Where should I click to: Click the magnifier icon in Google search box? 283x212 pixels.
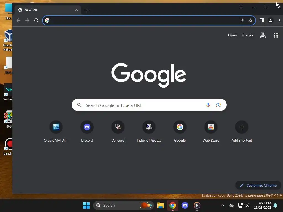tap(79, 105)
